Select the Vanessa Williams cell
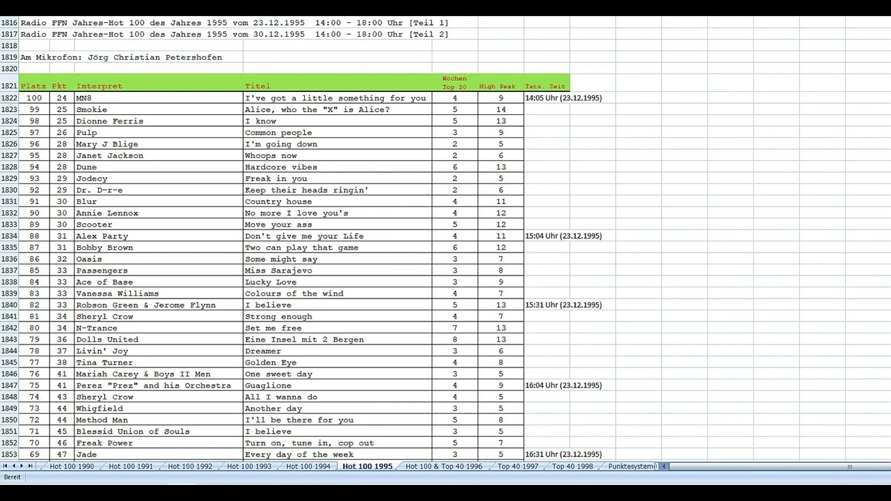This screenshot has height=501, width=891. click(x=159, y=294)
